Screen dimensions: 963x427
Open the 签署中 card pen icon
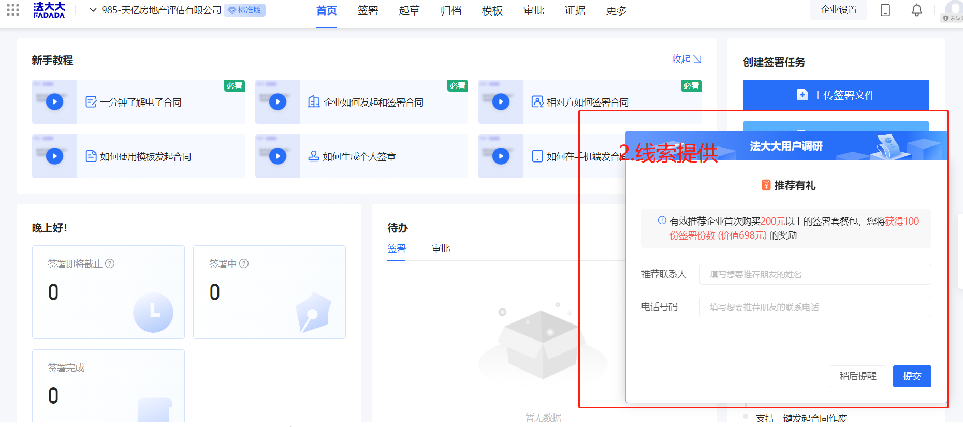[x=313, y=312]
